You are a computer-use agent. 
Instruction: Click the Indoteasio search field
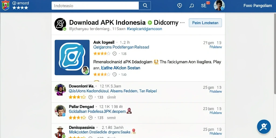tap(95, 6)
